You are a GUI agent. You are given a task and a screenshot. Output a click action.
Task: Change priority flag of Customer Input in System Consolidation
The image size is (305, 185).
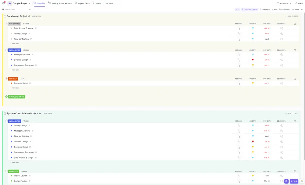(253, 147)
